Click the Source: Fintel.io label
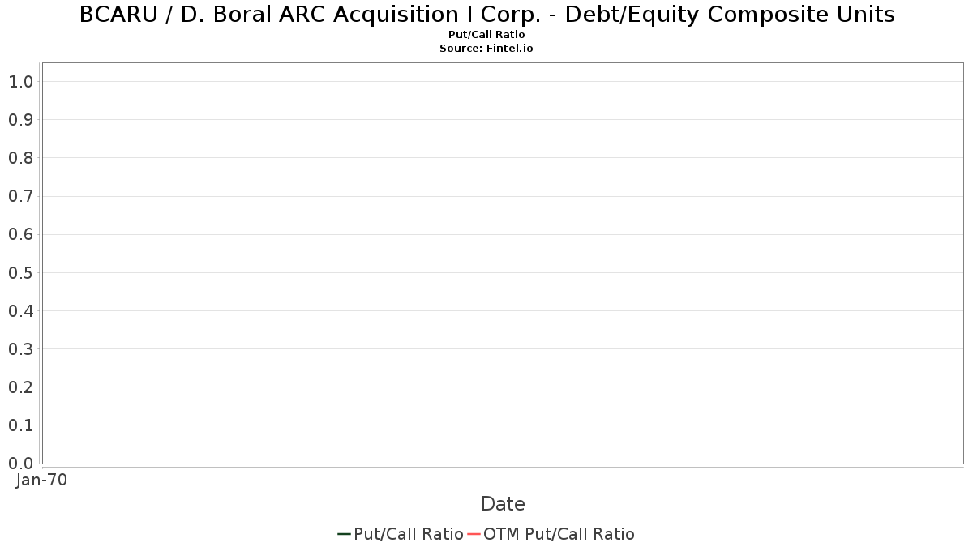 [486, 49]
